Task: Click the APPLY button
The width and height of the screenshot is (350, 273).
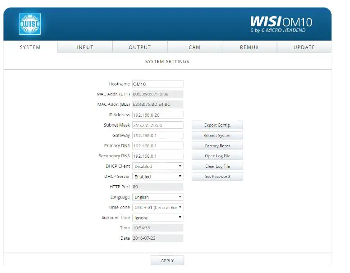Action: point(167,260)
